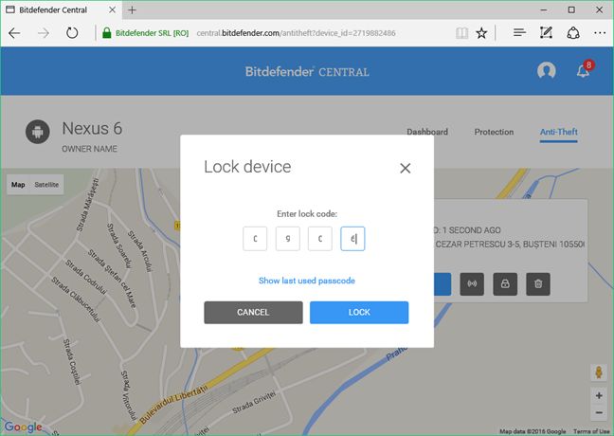Click the CANCEL button
The image size is (614, 436).
click(x=253, y=312)
